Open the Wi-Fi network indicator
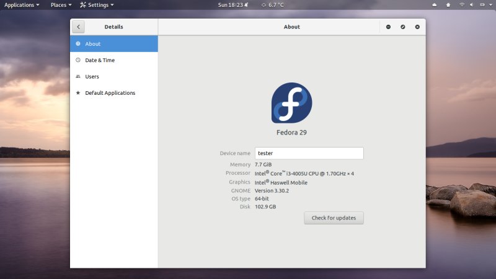This screenshot has height=279, width=496. (x=462, y=5)
